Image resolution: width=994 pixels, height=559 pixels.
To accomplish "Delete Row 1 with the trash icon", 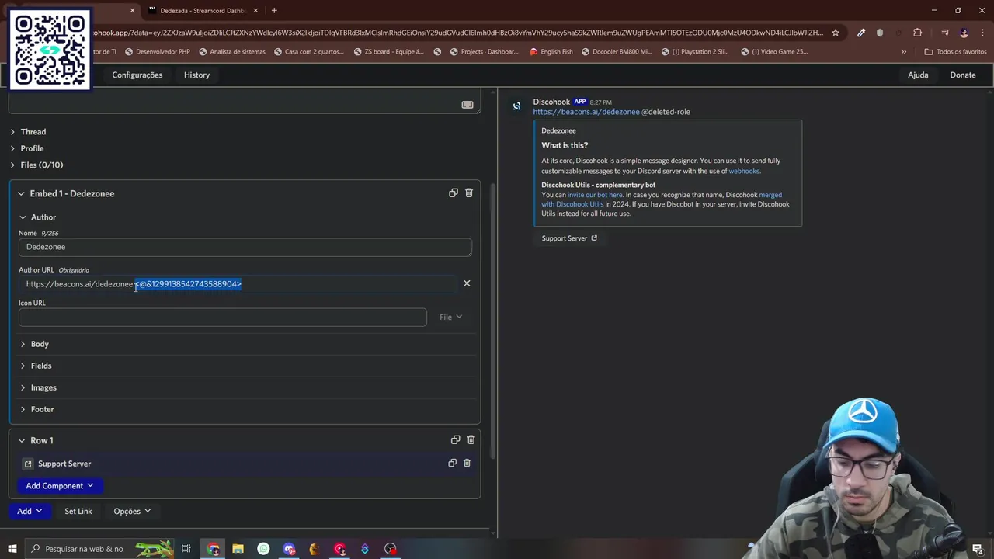I will [471, 439].
